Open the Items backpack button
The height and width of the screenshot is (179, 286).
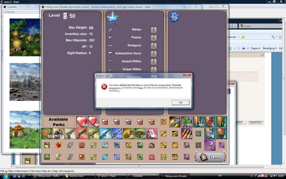210,157
